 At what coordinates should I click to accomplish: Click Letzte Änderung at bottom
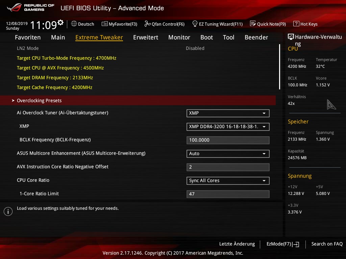237,244
